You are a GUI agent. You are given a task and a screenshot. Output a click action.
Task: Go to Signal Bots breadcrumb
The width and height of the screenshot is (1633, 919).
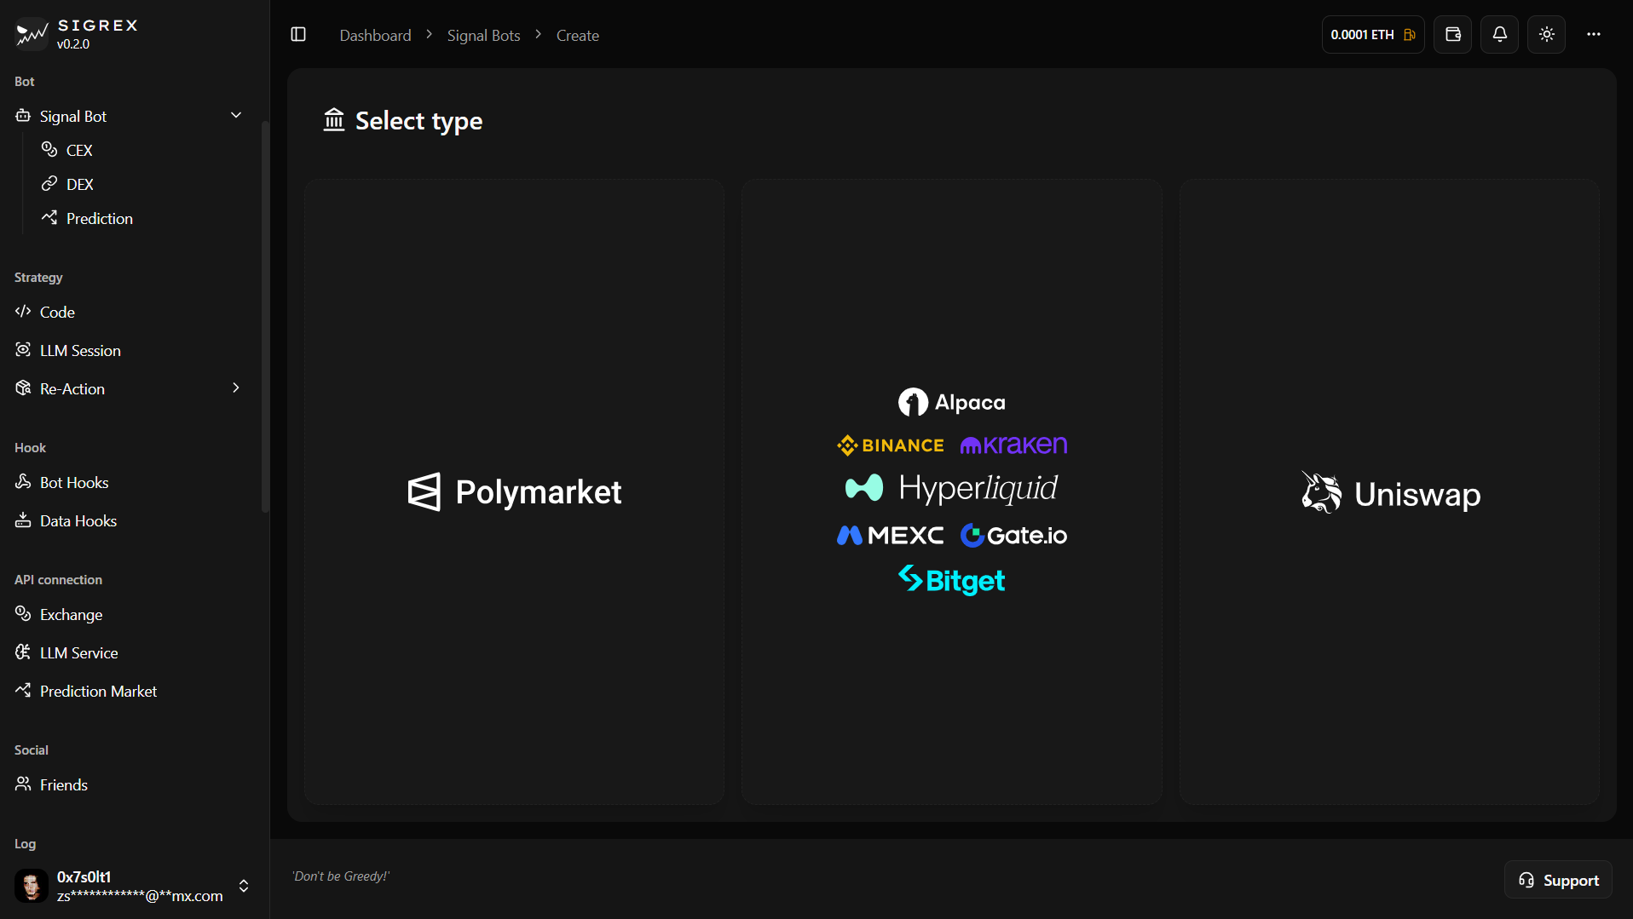[483, 35]
